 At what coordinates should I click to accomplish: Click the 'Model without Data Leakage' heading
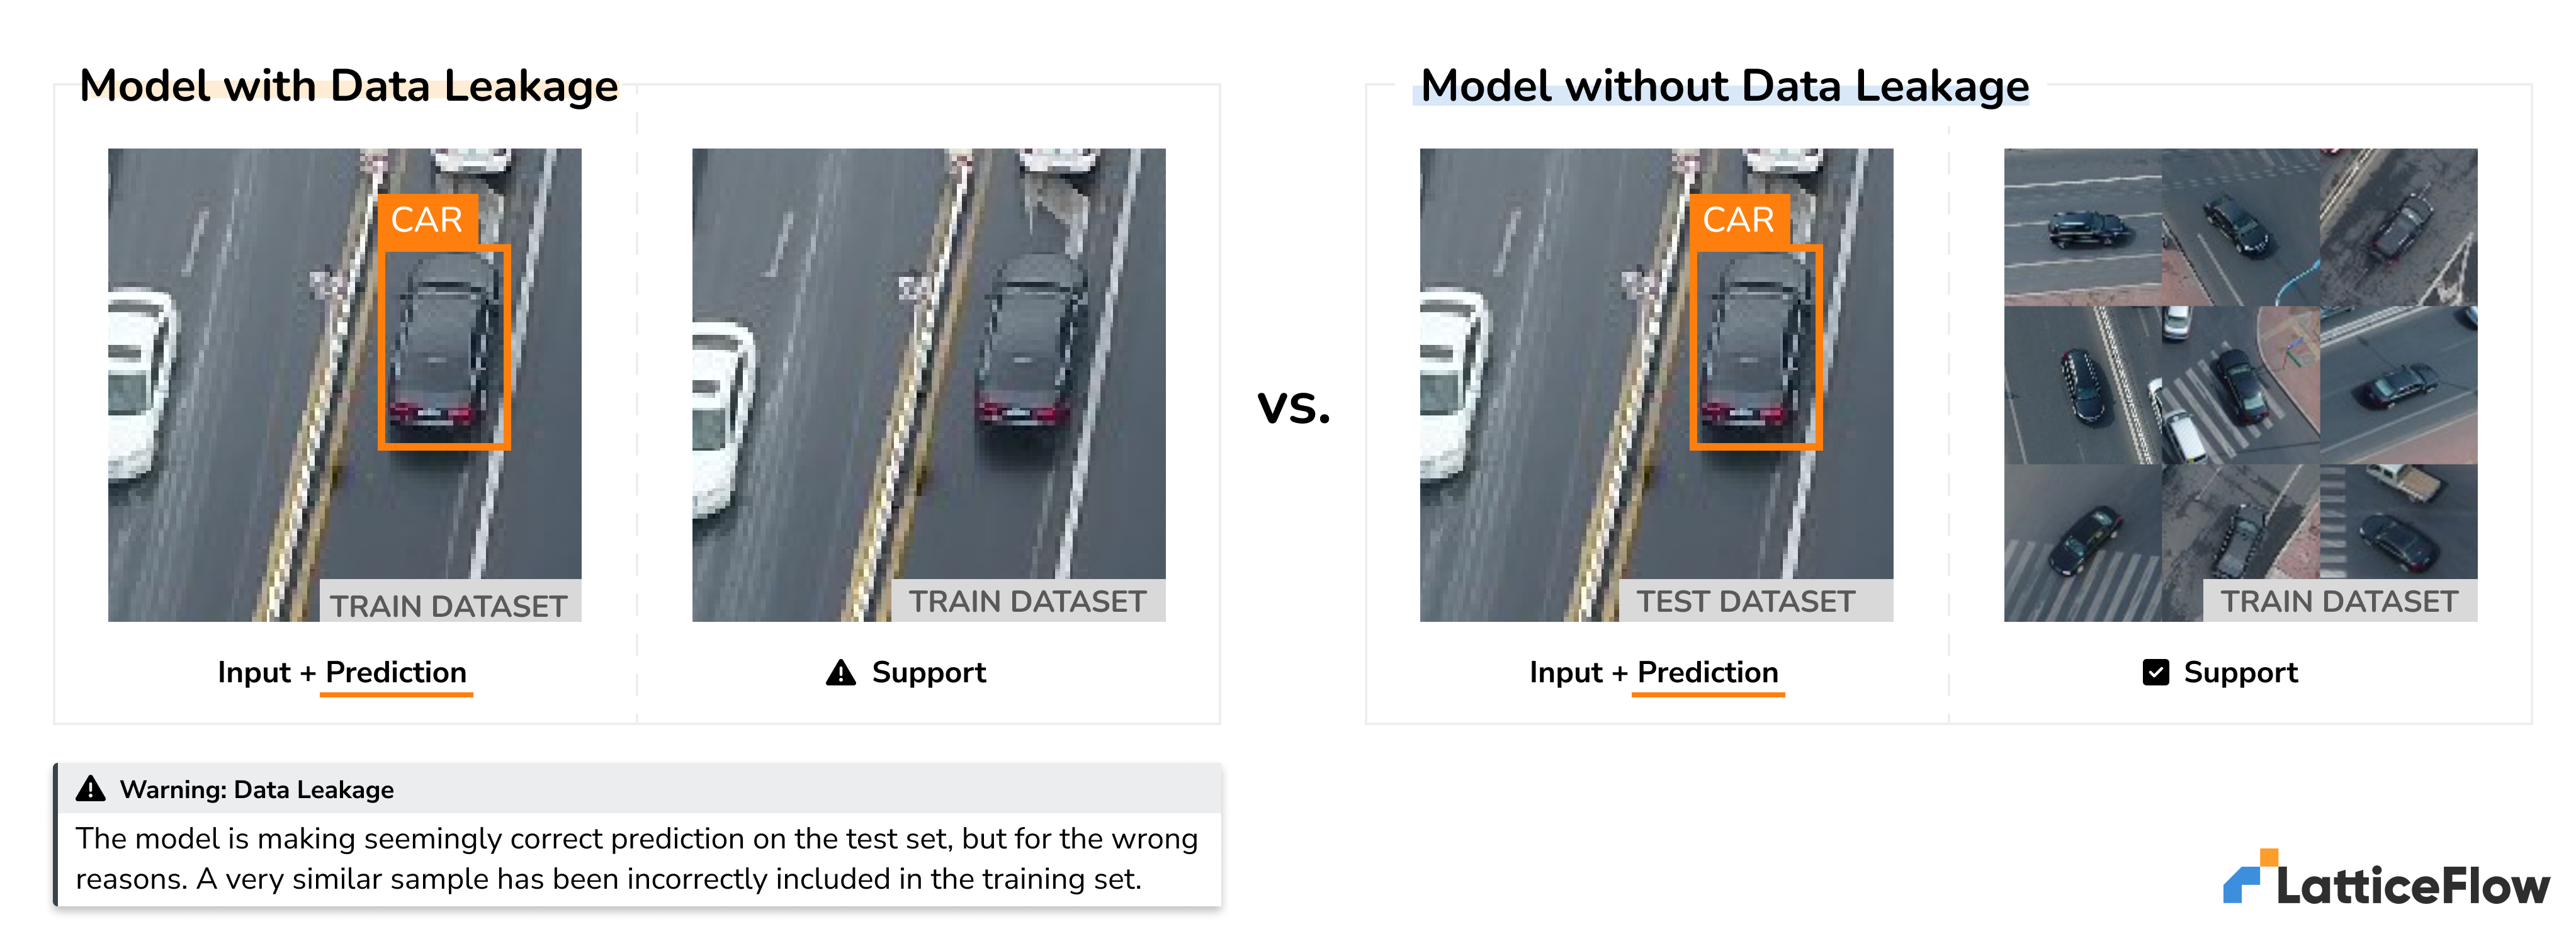tap(1724, 86)
